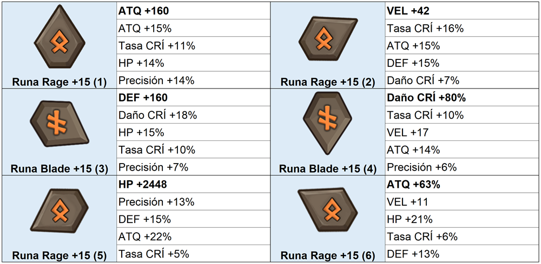Click the 'Tasa CRÍ +16%' substat cell
Viewport: 541px width, 264px height.
point(461,28)
